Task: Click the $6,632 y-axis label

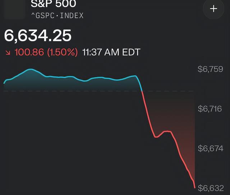Action: tap(210, 188)
